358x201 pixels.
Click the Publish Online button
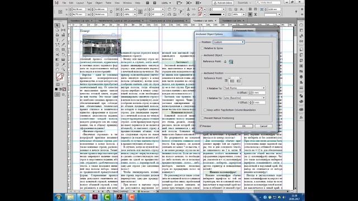[x=223, y=3]
